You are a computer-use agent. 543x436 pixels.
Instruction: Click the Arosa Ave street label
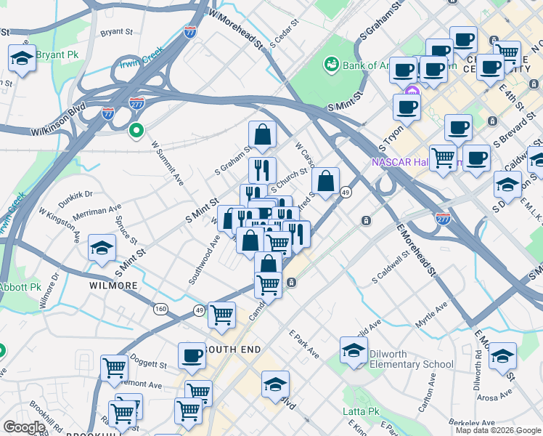(x=494, y=395)
